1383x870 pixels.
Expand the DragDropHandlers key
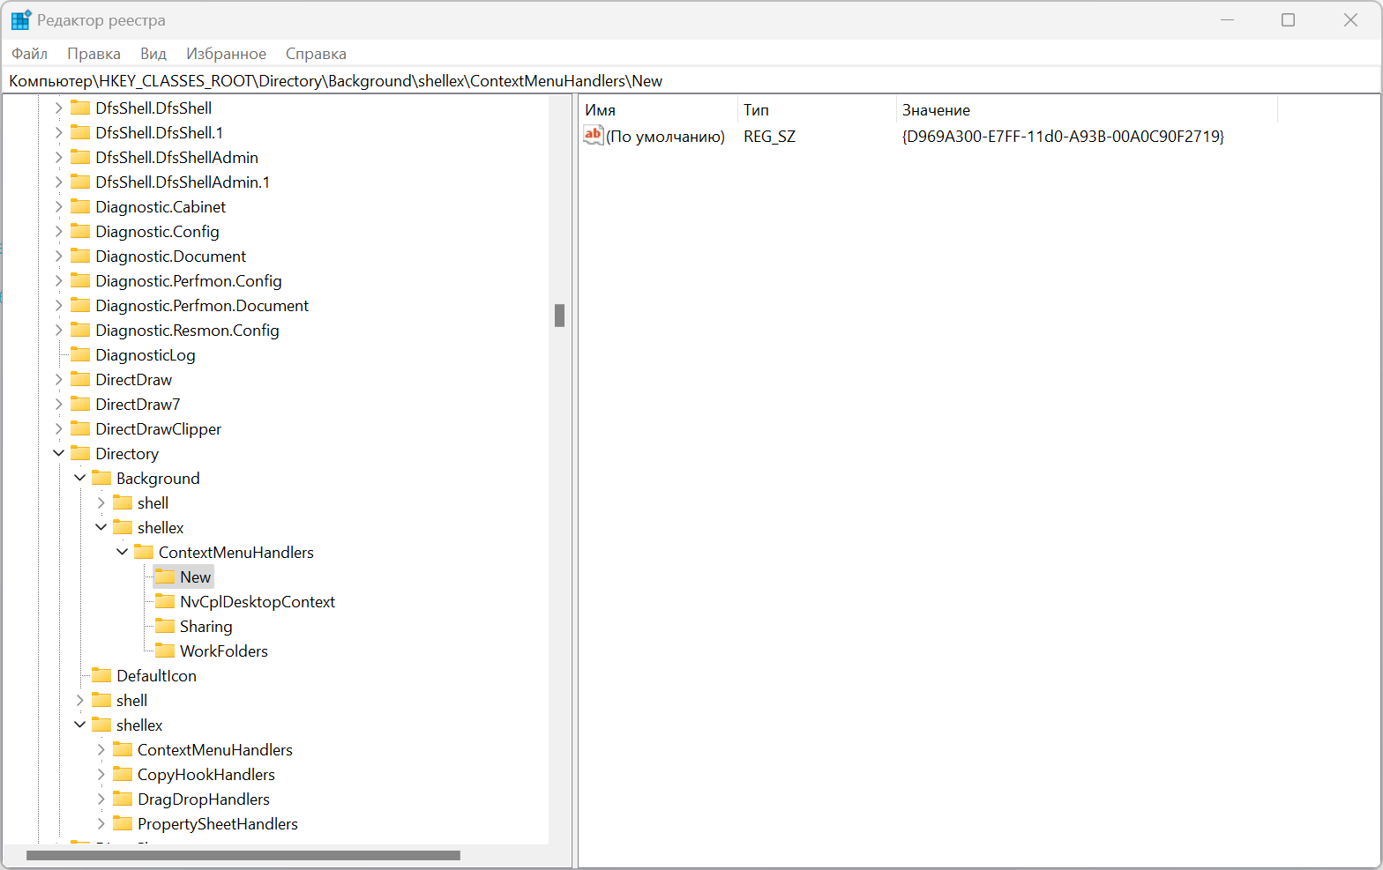click(x=101, y=799)
